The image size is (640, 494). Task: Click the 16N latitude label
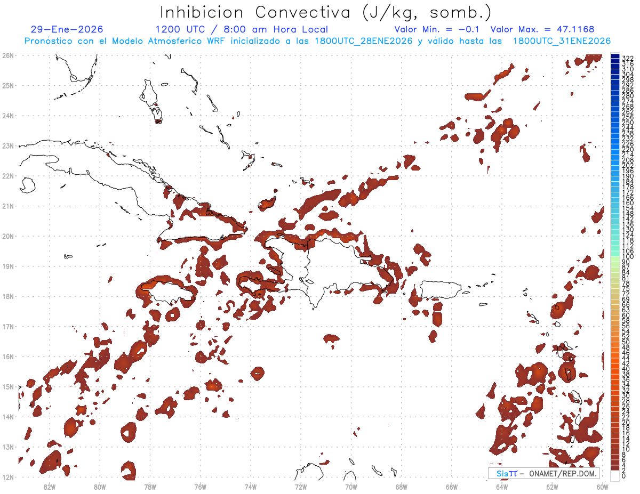point(8,357)
